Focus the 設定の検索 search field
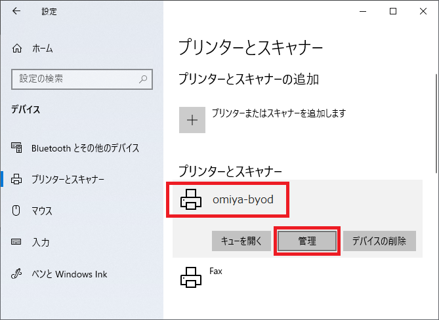The height and width of the screenshot is (320, 439). point(72,79)
